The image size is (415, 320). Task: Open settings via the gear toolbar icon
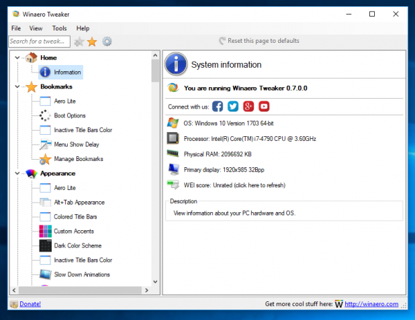tap(107, 41)
